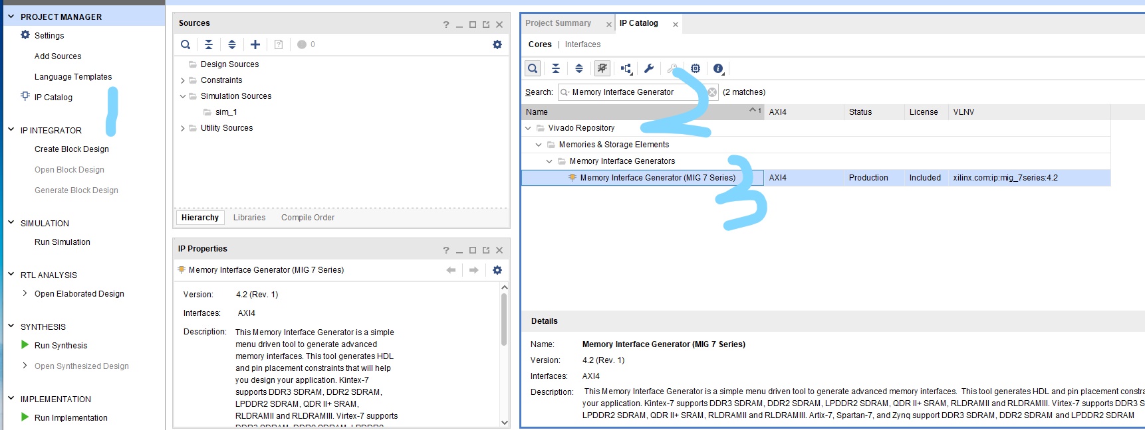Expand the Constraints folder
1145x430 pixels.
(183, 80)
